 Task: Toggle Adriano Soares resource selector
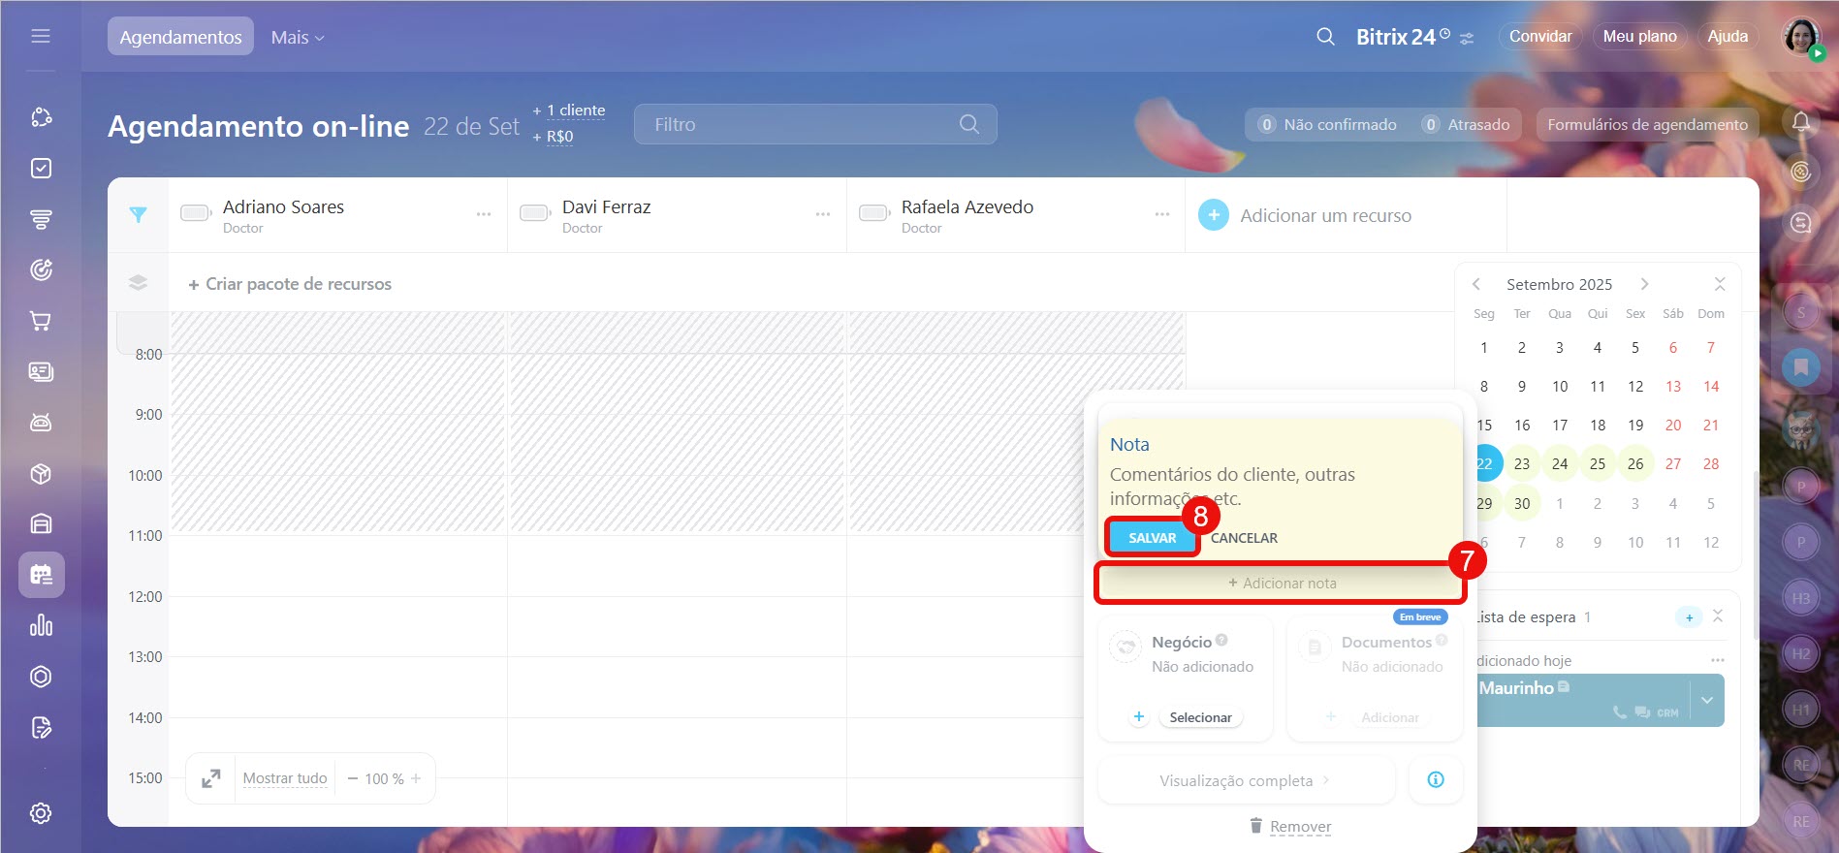(196, 213)
